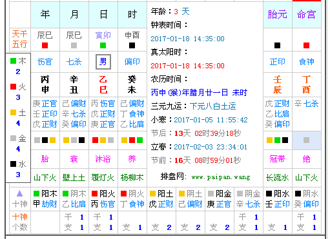Screen dimensions: 330x239
Task: Click the 寅卯 cell in day column
Action: (103, 35)
